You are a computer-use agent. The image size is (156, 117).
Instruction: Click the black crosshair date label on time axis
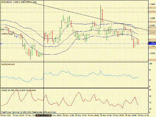(44, 115)
